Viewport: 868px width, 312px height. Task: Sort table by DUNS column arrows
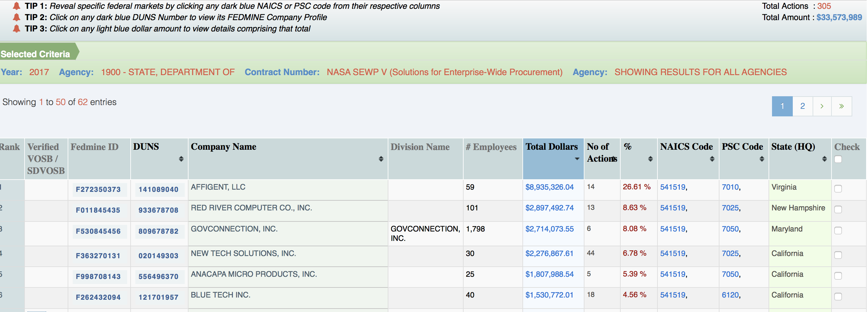[x=181, y=159]
